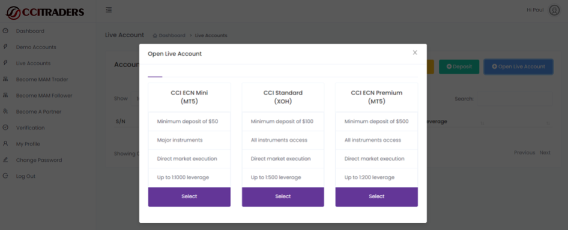The image size is (568, 230).
Task: Choose Become MAM Follower menu item
Action: (44, 95)
